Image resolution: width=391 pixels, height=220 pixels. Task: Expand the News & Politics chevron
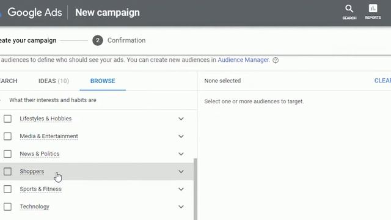click(181, 154)
